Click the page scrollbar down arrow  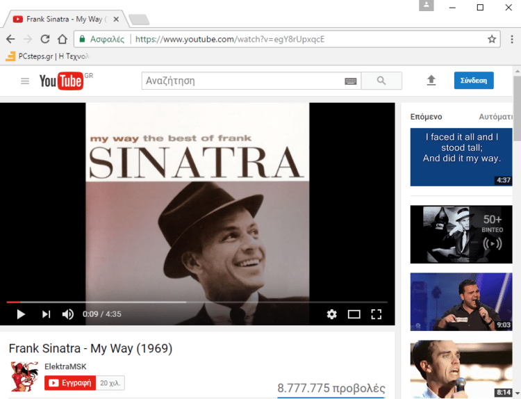pyautogui.click(x=517, y=394)
